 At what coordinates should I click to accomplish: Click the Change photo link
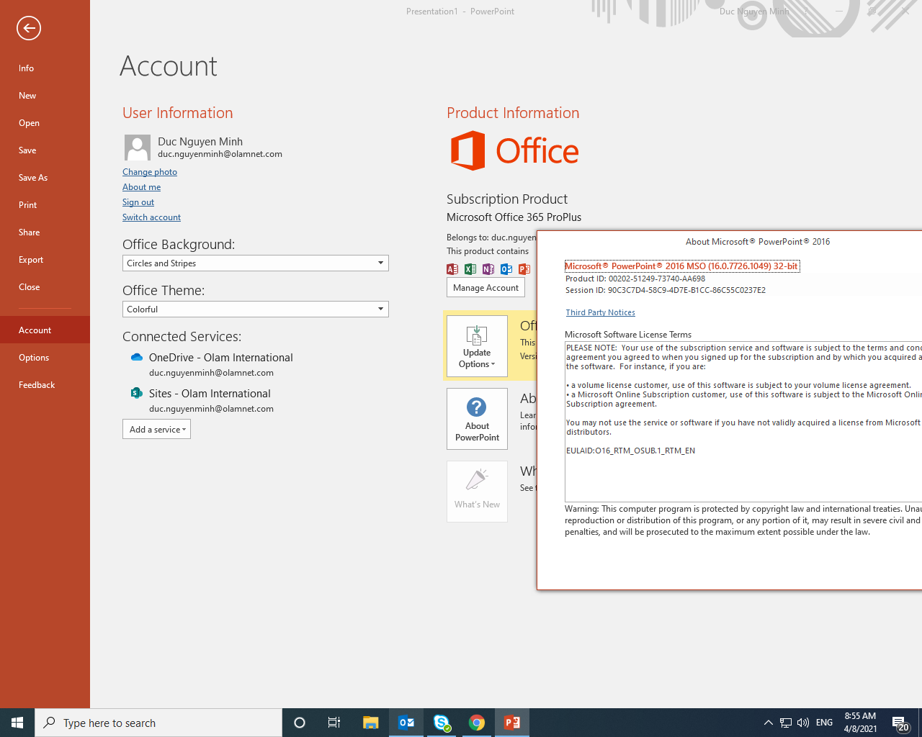click(x=150, y=172)
